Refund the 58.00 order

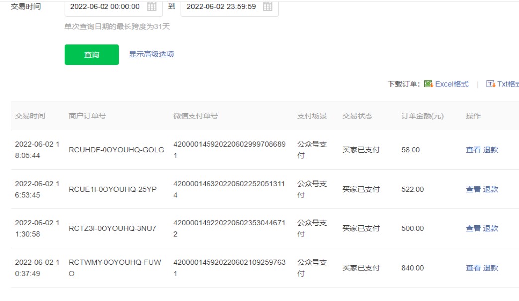pos(490,150)
